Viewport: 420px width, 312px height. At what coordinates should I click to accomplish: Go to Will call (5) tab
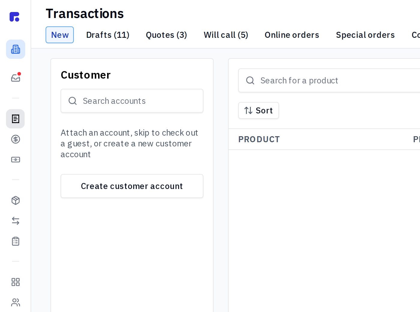pos(226,35)
